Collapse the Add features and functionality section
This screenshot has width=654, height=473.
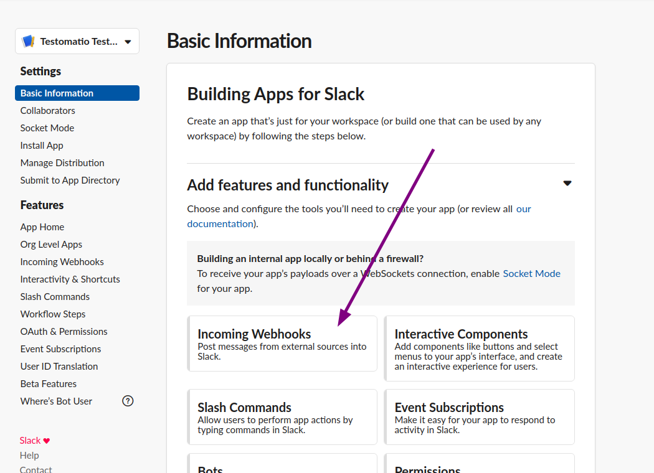[567, 184]
